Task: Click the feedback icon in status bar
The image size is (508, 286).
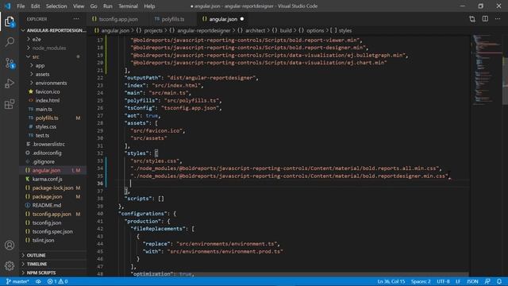Action: tap(487, 281)
